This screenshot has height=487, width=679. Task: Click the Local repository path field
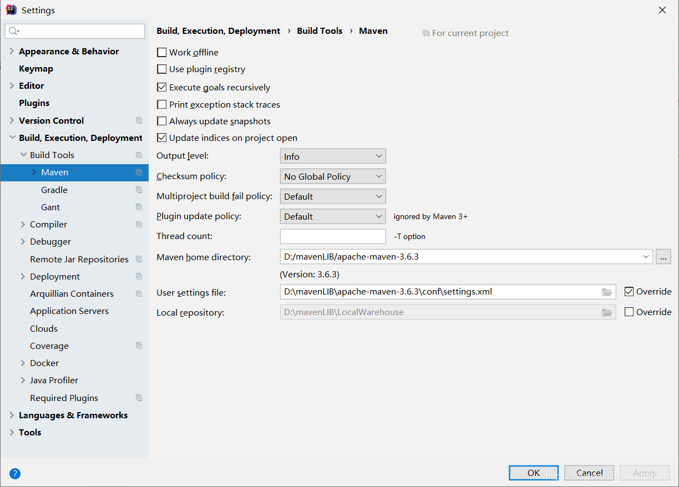(x=448, y=312)
